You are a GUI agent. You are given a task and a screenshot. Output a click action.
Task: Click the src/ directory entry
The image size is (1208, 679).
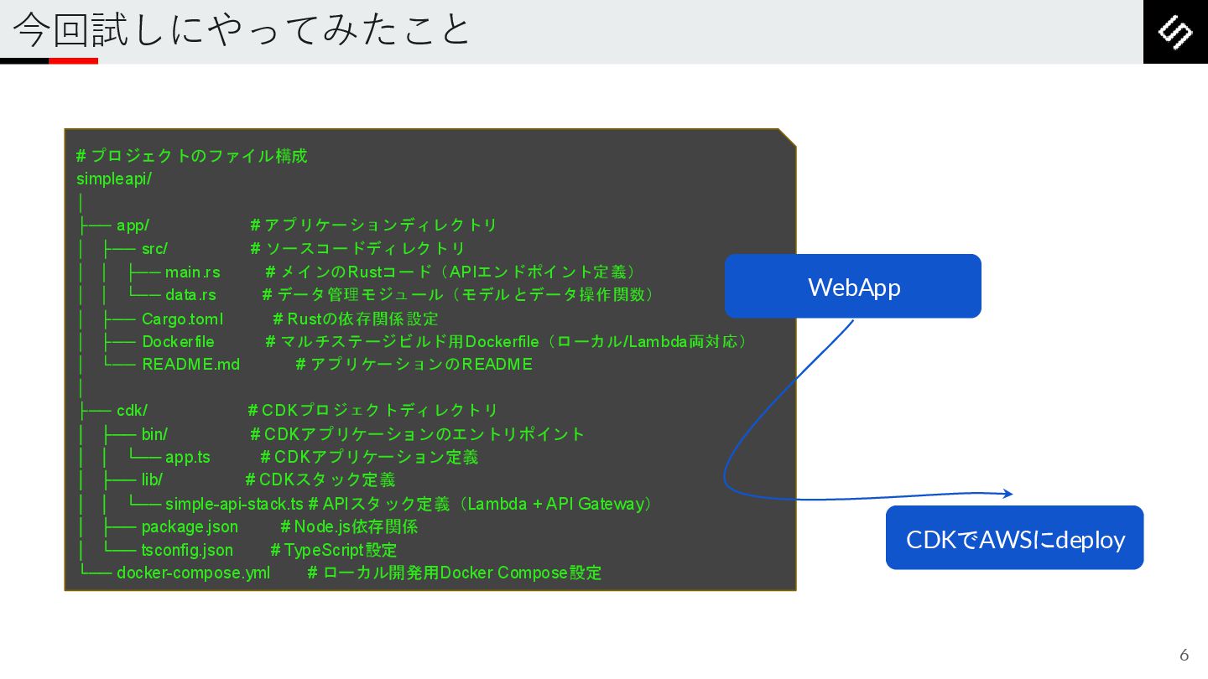(x=154, y=249)
